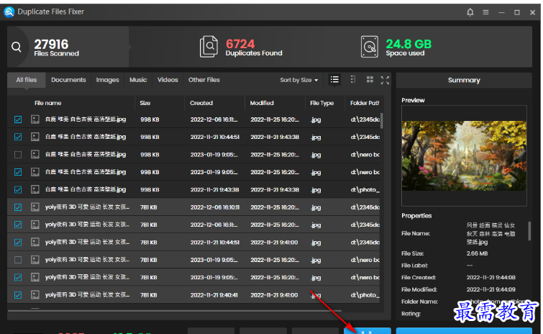
Task: Switch to the Music tab
Action: click(138, 80)
